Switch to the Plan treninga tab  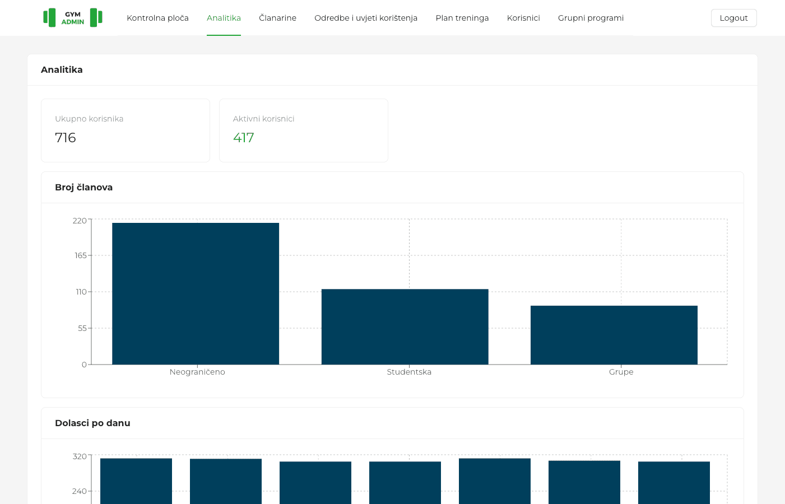[x=462, y=18]
